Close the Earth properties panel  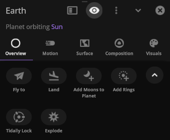pyautogui.click(x=160, y=11)
